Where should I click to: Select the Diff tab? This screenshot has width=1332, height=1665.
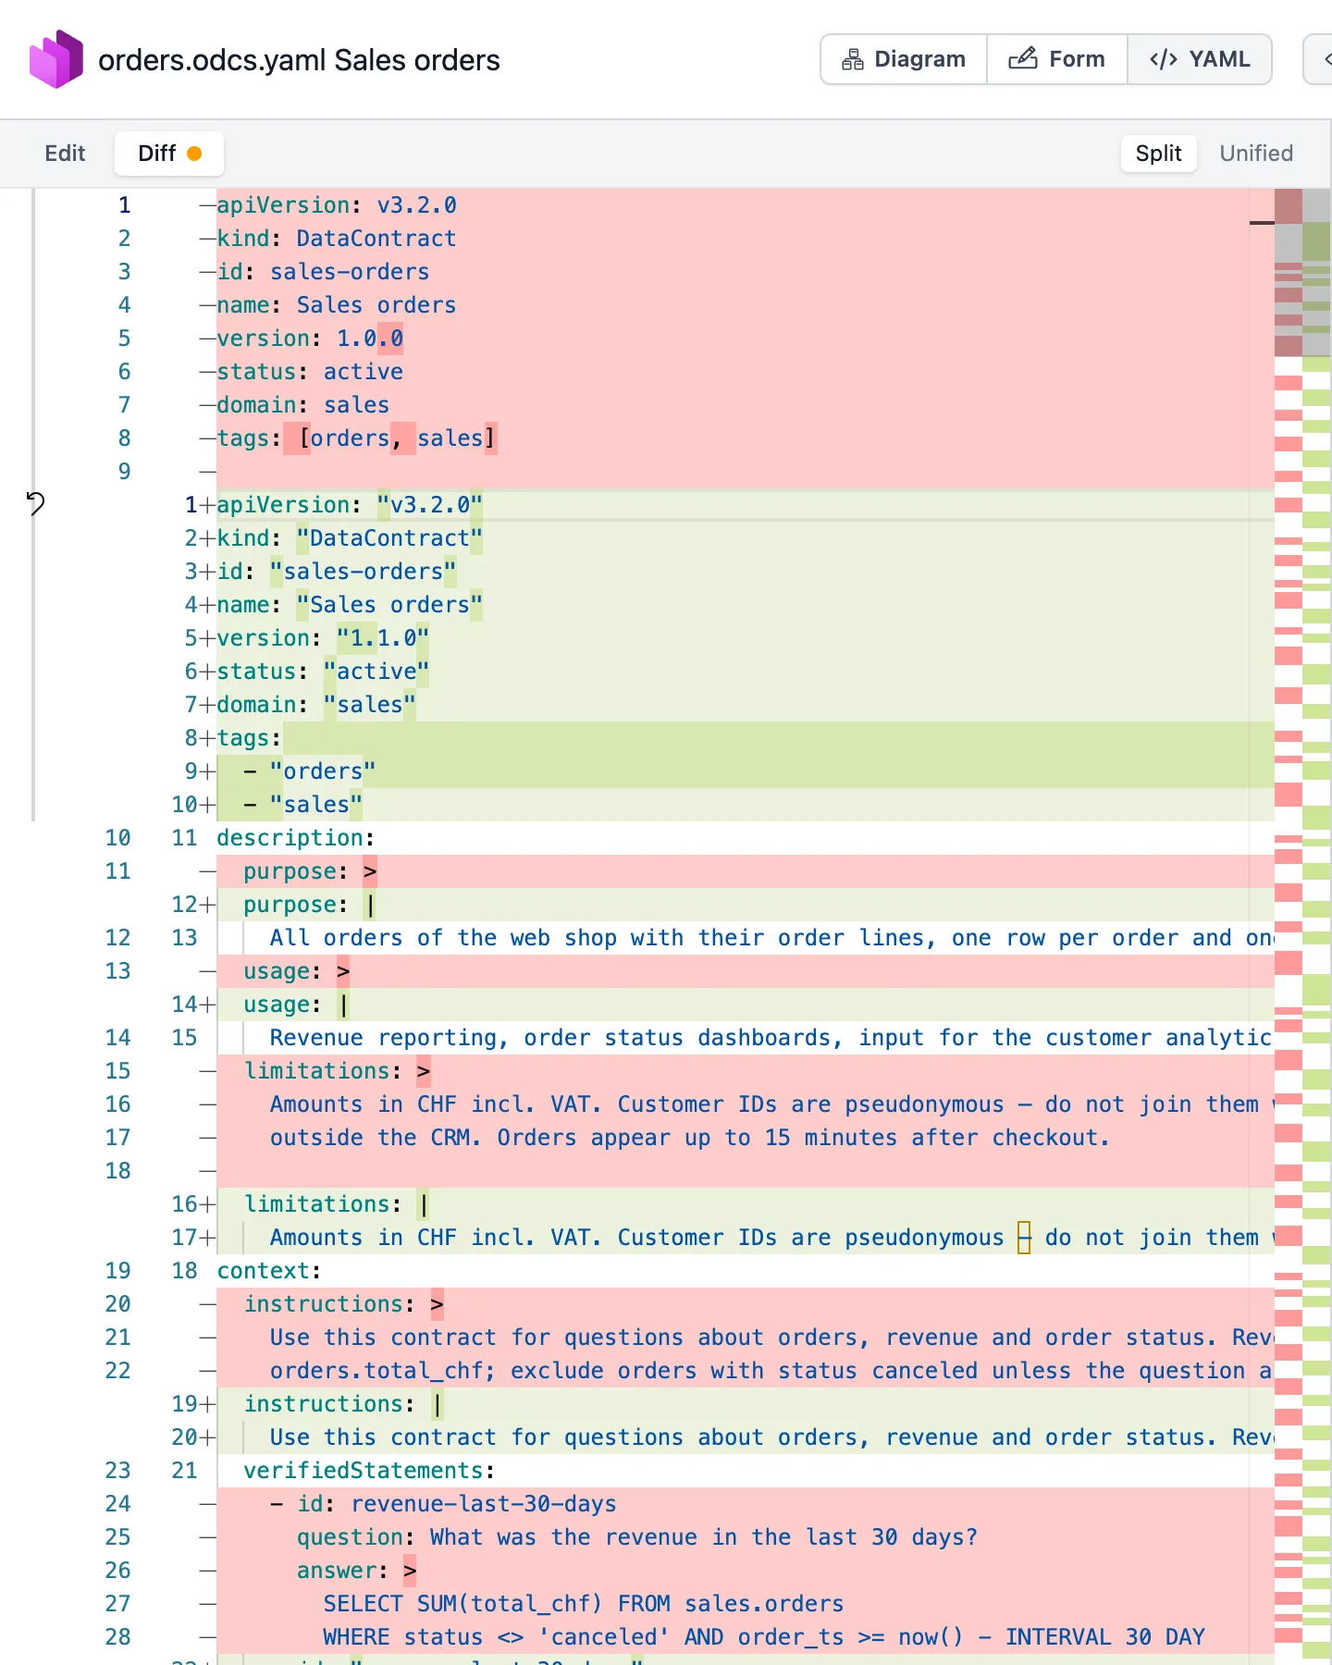pyautogui.click(x=169, y=154)
